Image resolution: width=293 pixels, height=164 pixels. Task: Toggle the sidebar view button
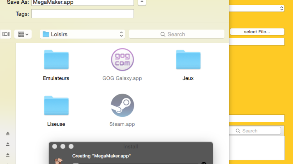(6, 34)
